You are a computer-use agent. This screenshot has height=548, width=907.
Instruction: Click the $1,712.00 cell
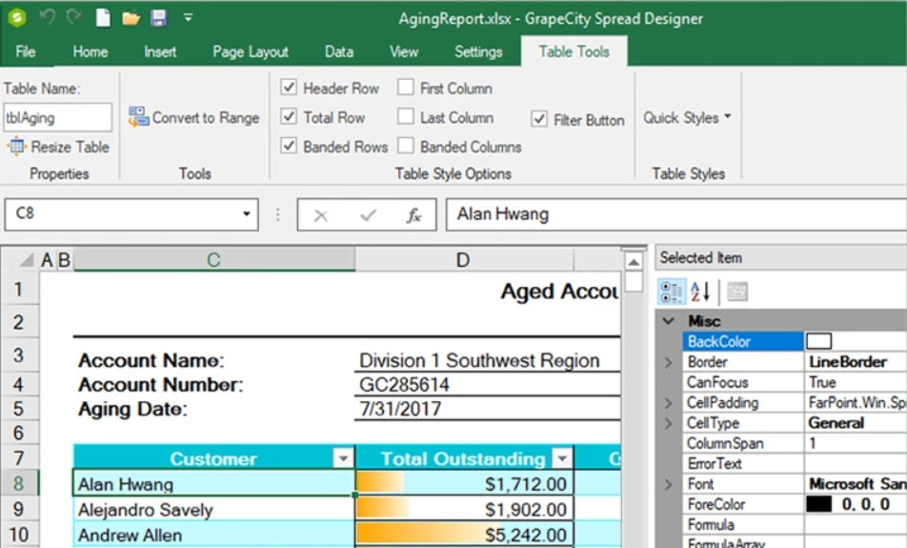click(464, 484)
